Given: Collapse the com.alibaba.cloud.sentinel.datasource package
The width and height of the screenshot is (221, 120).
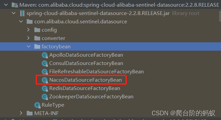Looking at the screenshot, I should point(21,22).
